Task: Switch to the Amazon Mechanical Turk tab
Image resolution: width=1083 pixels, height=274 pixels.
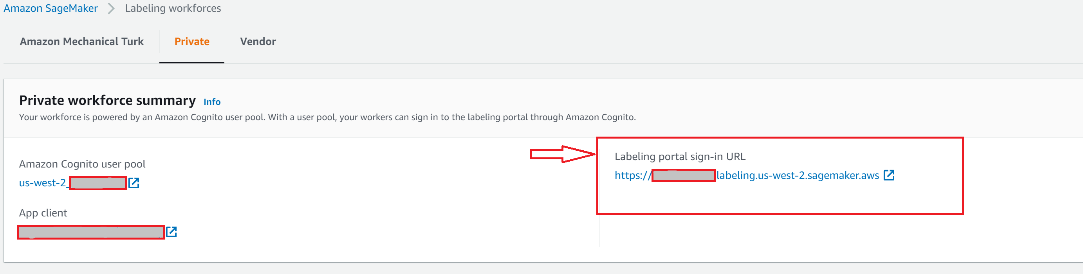Action: click(x=81, y=41)
